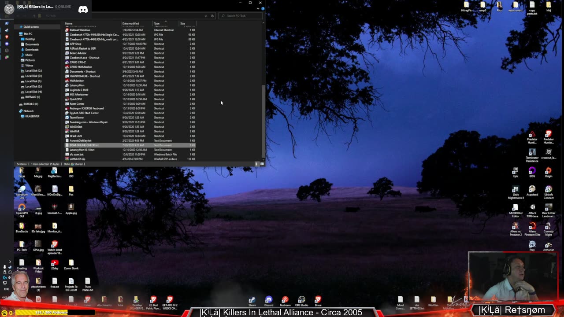
Task: Select the Comedy Night desktop icon
Action: point(549,229)
